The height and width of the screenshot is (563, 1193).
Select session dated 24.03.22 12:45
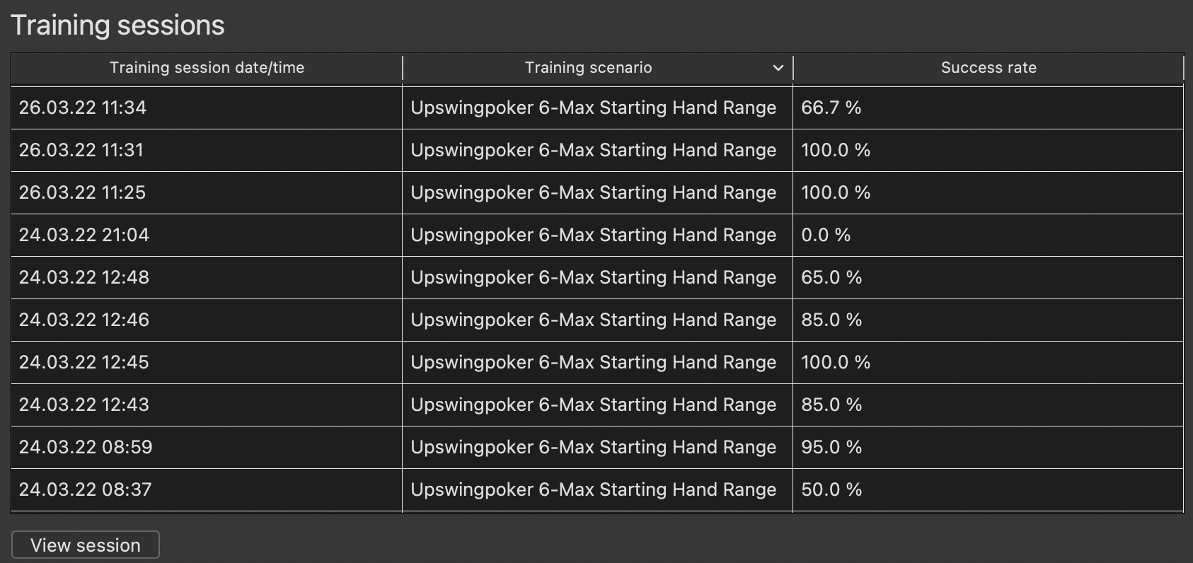tap(597, 362)
